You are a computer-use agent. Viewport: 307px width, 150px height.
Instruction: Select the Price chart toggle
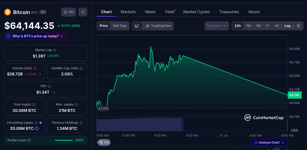click(104, 26)
